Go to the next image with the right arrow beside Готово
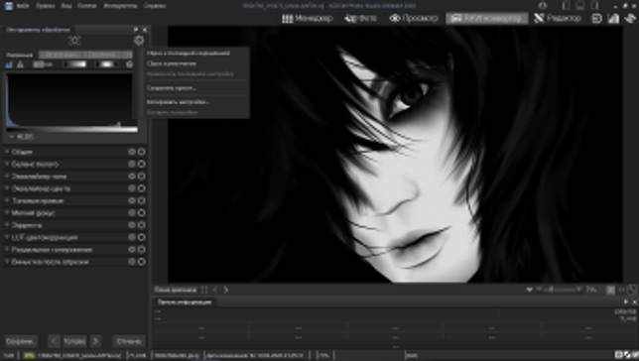 96,341
